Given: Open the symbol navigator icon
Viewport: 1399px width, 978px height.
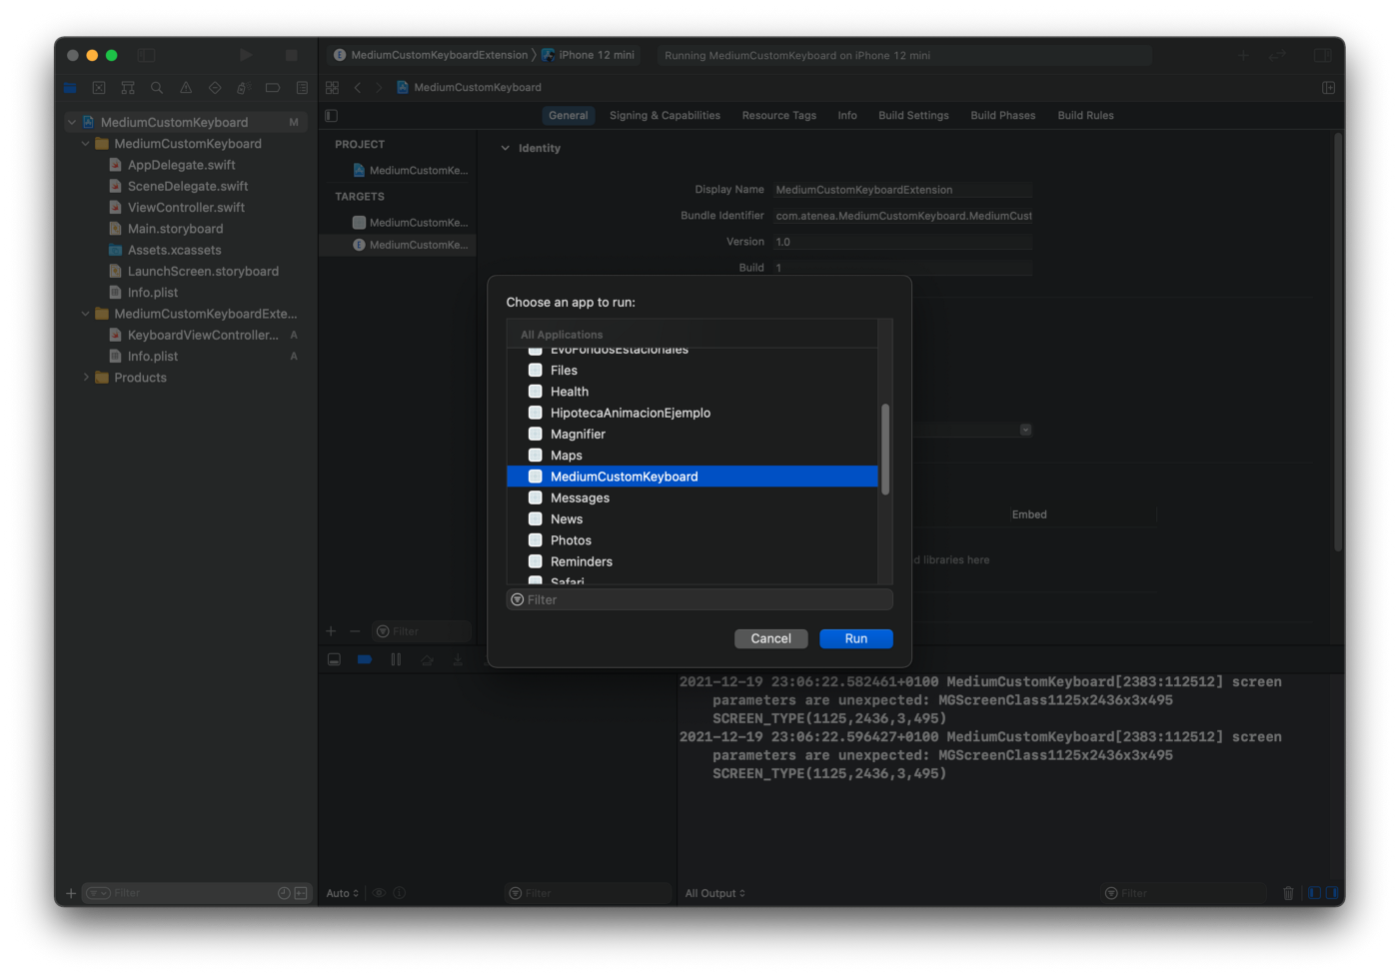Looking at the screenshot, I should (x=128, y=88).
